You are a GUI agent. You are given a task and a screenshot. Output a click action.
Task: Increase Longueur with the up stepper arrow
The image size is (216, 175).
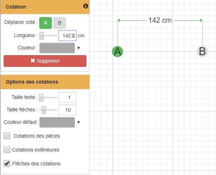(x=74, y=34)
